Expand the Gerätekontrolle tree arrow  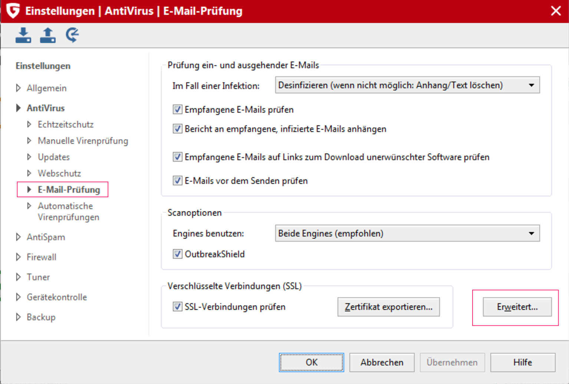click(18, 297)
